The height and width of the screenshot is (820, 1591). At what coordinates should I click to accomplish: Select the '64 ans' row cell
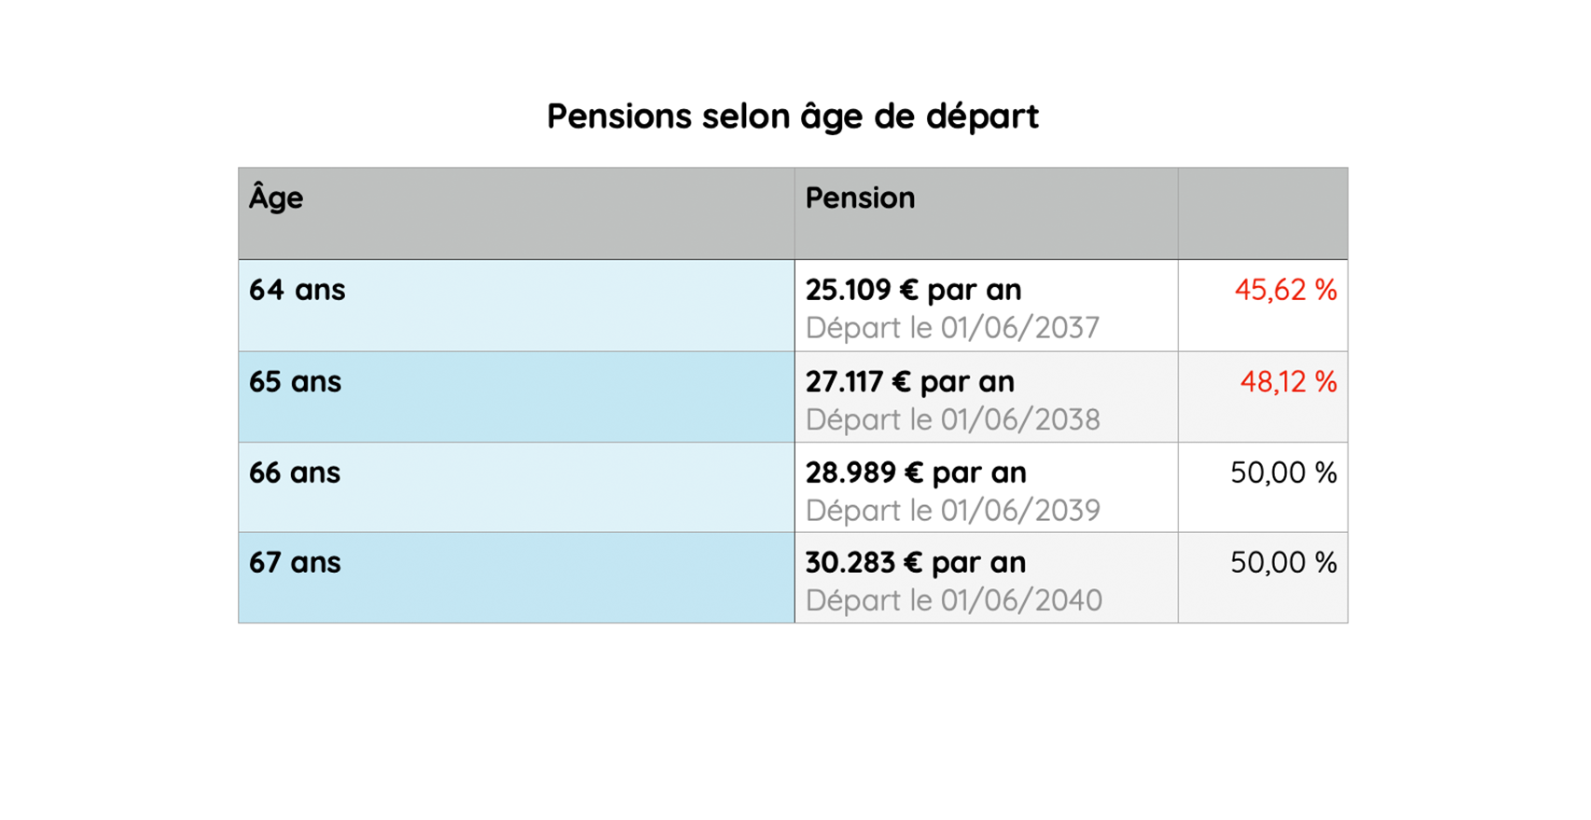coord(517,306)
